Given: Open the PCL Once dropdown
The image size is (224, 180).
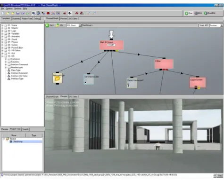Looking at the screenshot, I should click(x=80, y=25).
